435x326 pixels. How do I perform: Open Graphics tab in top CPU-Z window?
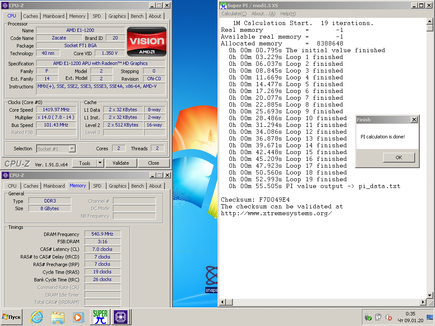point(117,16)
